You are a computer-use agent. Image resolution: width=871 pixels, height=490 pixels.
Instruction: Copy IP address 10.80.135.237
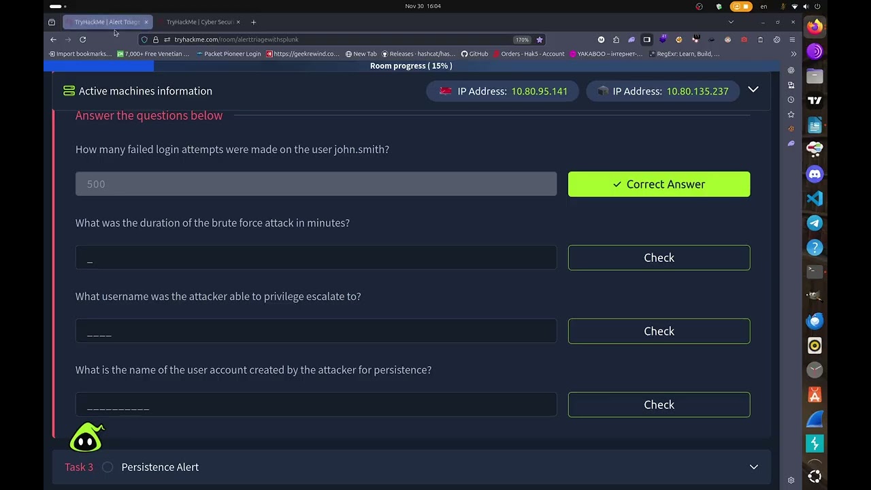697,91
